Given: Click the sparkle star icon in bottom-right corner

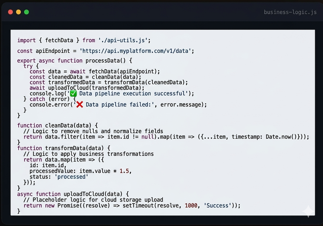Looking at the screenshot, I should [x=308, y=211].
